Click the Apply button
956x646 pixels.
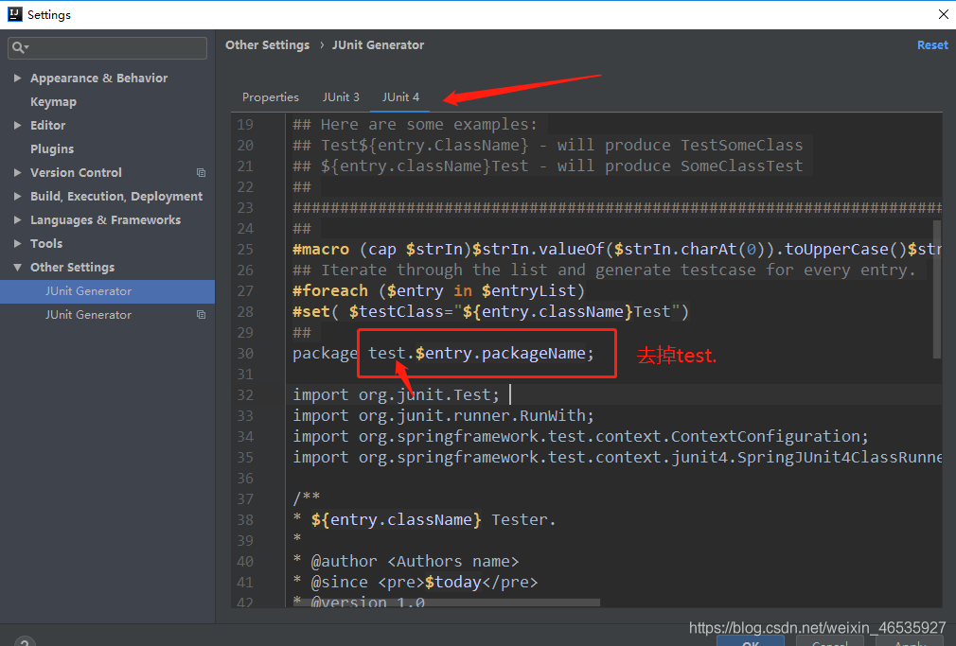[x=909, y=641]
